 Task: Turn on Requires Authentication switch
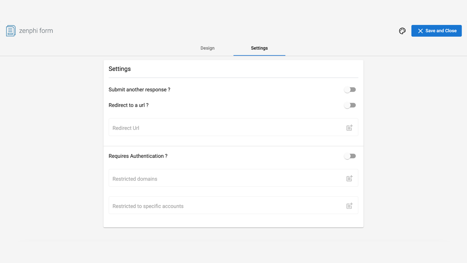point(350,156)
